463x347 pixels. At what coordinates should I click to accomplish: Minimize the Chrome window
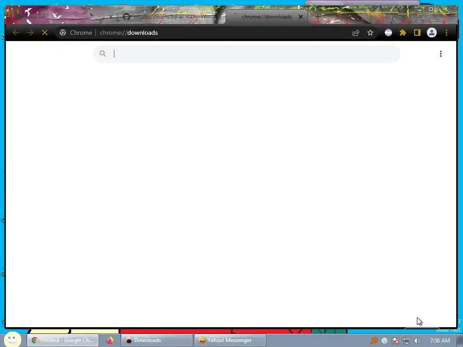pos(419,9)
